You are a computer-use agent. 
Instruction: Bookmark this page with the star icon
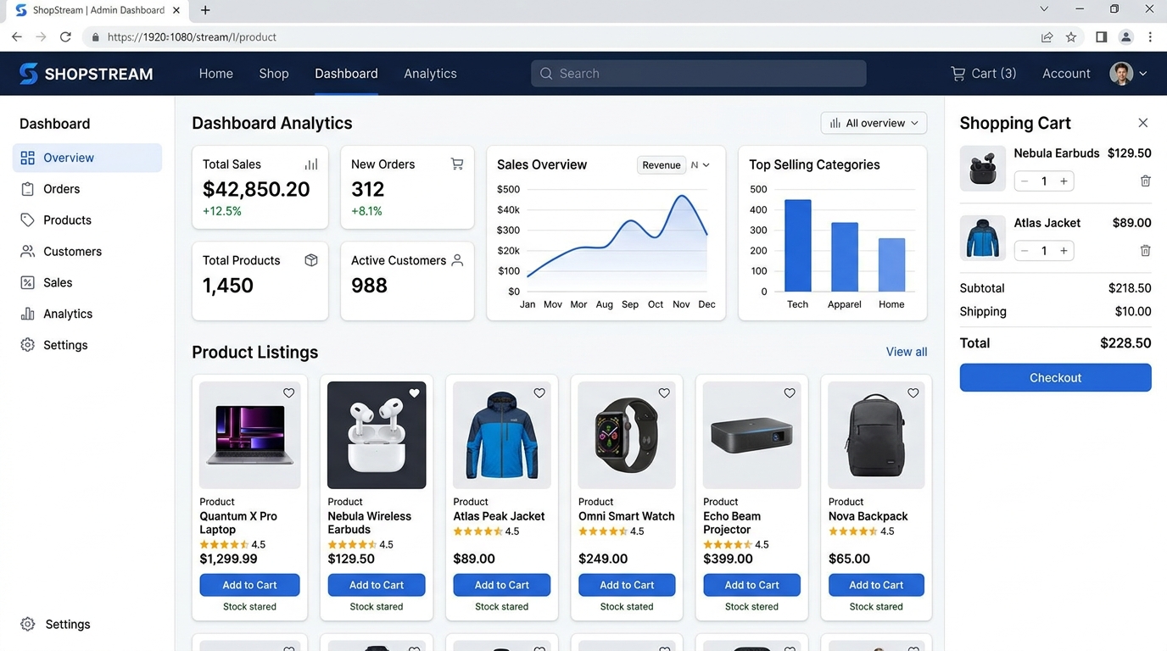tap(1071, 37)
